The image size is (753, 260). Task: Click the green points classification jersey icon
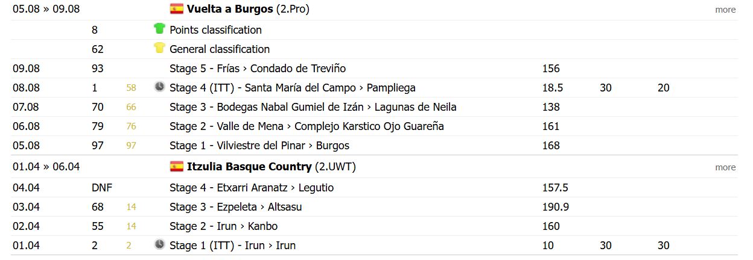point(159,29)
